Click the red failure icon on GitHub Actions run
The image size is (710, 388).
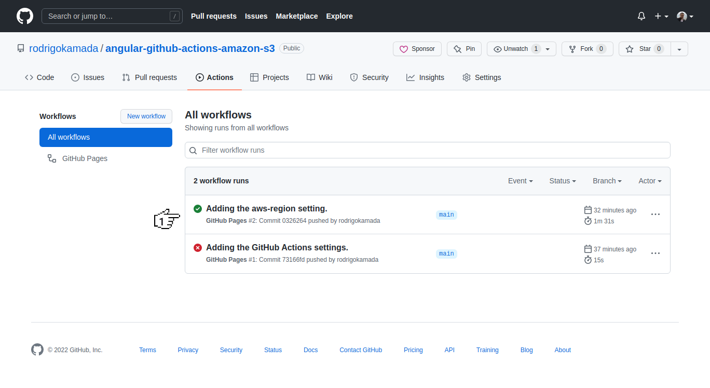[198, 247]
